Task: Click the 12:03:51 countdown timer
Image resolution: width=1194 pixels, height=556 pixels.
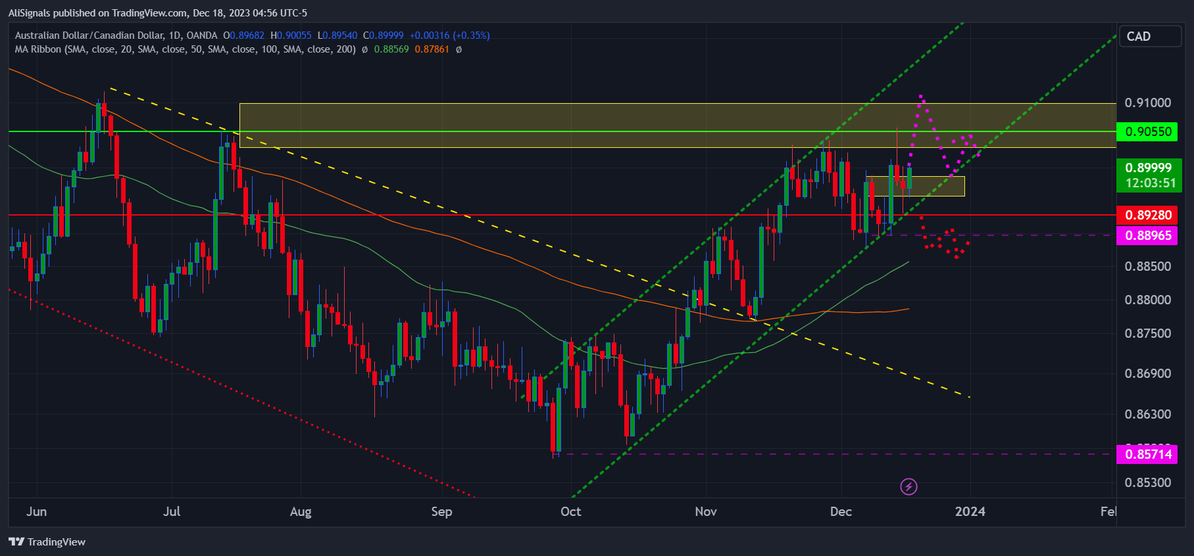Action: (x=1149, y=183)
